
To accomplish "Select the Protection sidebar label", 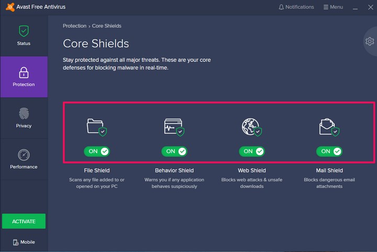I will [24, 84].
